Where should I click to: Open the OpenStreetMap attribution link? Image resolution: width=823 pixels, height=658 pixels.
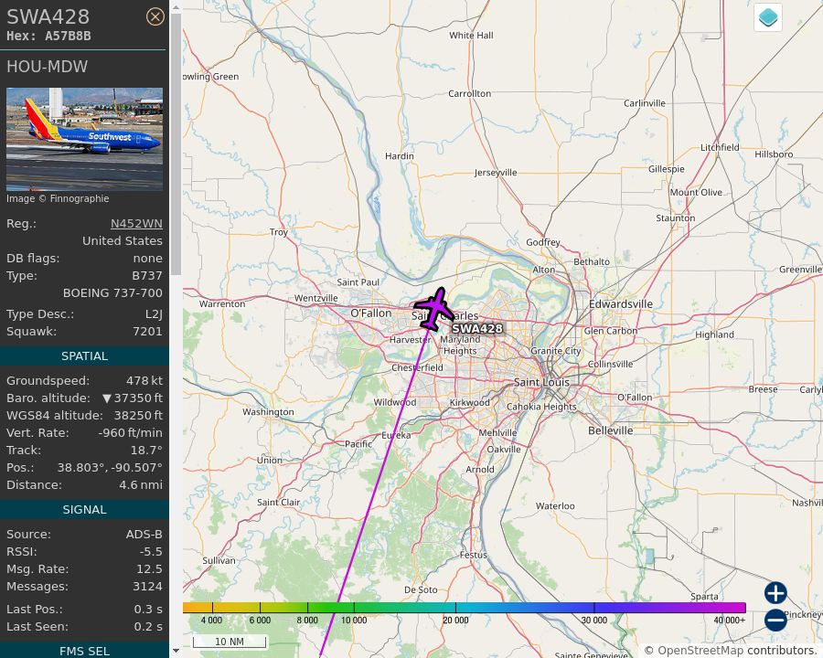tap(700, 651)
